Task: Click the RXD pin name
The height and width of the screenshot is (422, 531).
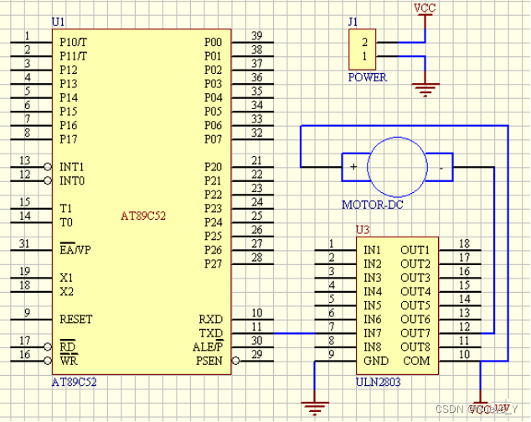Action: tap(210, 319)
